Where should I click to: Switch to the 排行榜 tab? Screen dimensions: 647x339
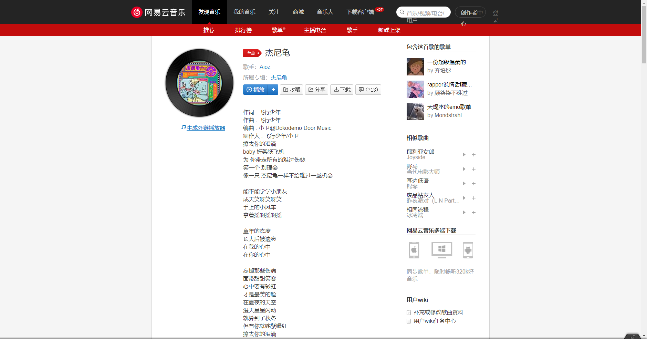click(243, 30)
